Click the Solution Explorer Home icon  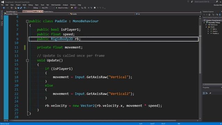point(210,15)
